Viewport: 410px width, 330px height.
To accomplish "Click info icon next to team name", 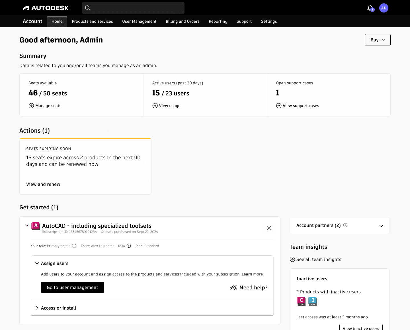I will pyautogui.click(x=129, y=246).
